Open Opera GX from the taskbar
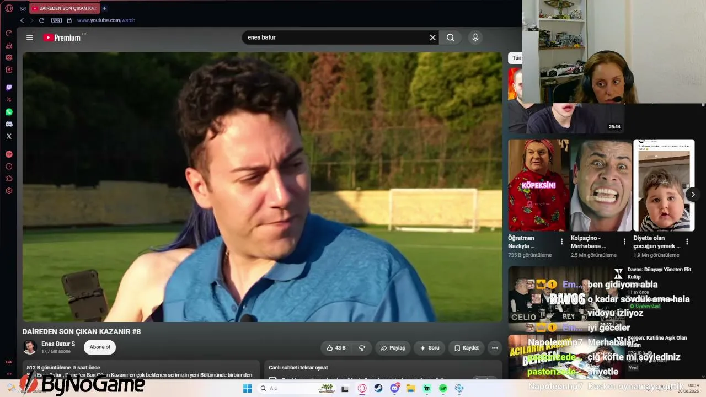Screen dimensions: 706x397 [x=362, y=388]
